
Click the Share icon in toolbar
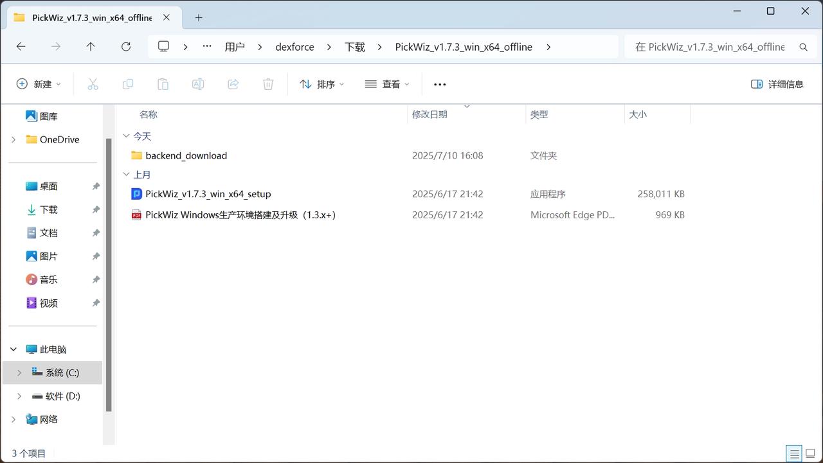233,84
